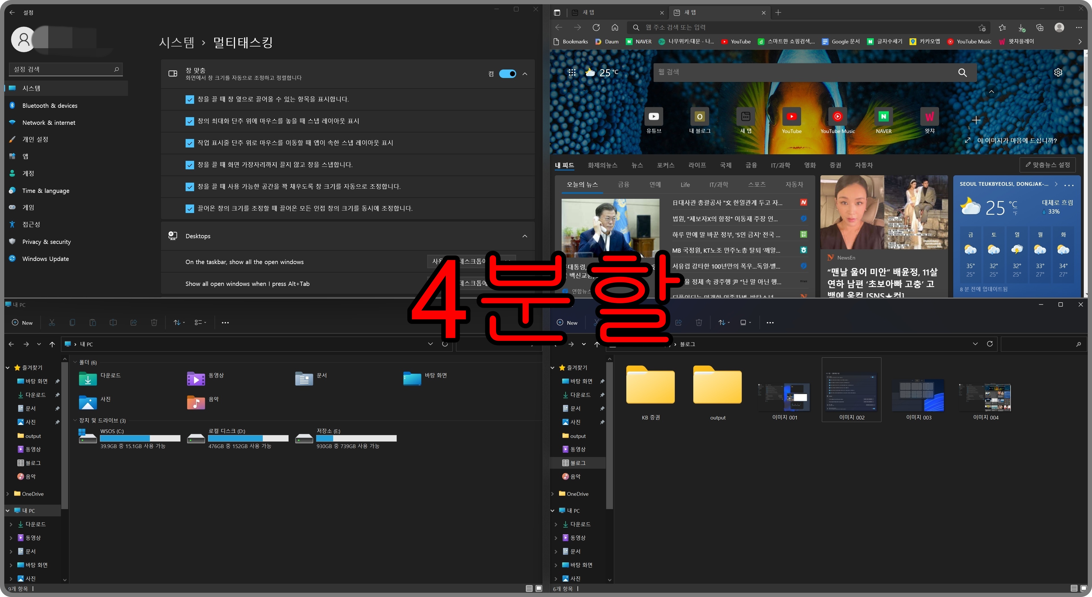Click the browser home icon
This screenshot has height=597, width=1092.
tap(615, 28)
